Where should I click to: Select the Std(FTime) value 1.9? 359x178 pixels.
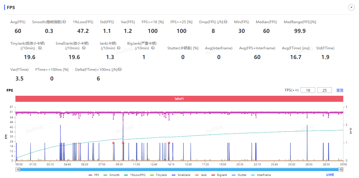pos(325,57)
